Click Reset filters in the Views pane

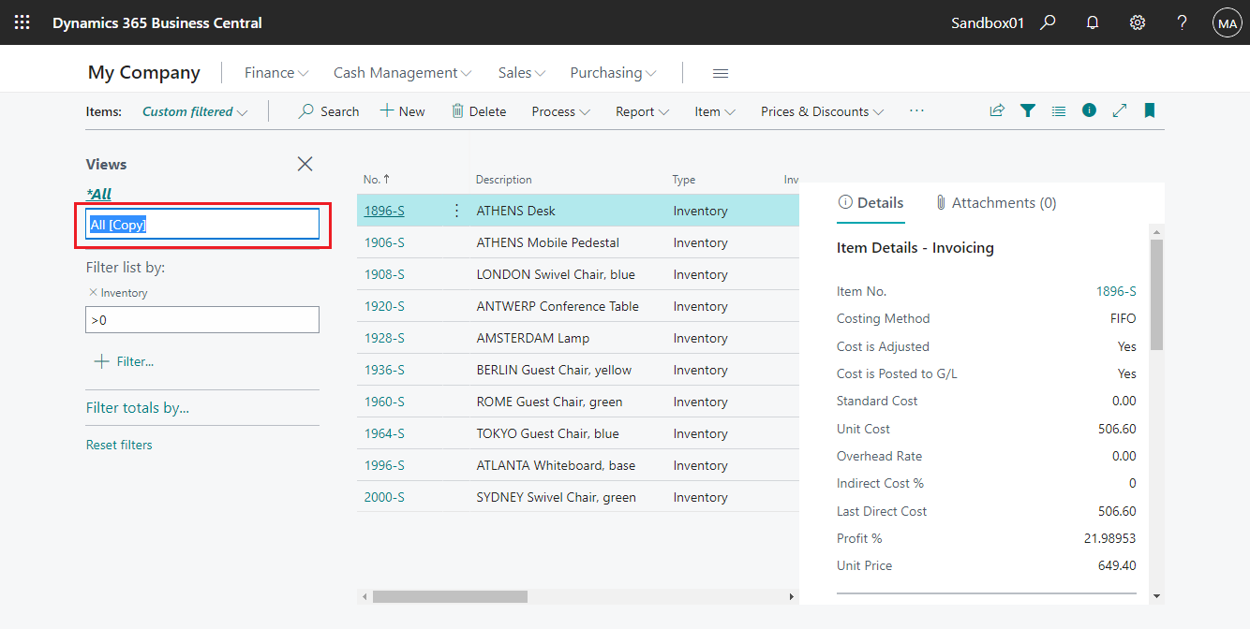tap(119, 444)
